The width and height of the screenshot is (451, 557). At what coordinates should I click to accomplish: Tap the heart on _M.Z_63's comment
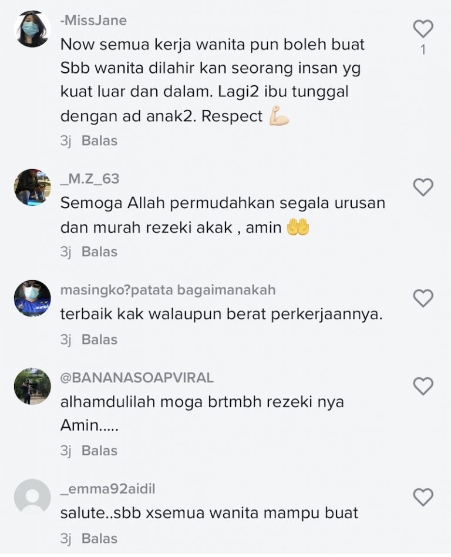point(423,187)
